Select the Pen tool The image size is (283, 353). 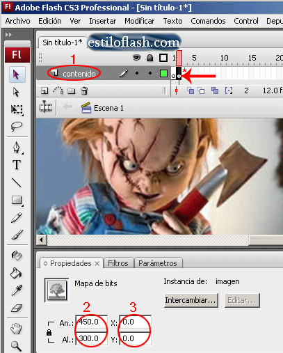(17, 147)
